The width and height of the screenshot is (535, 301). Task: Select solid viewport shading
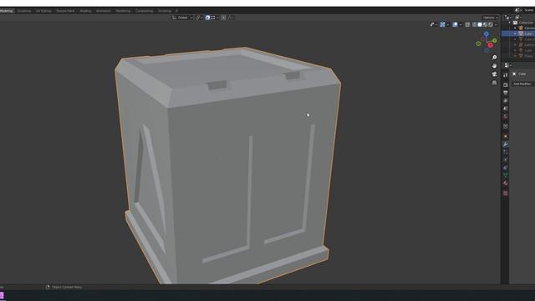[480, 24]
